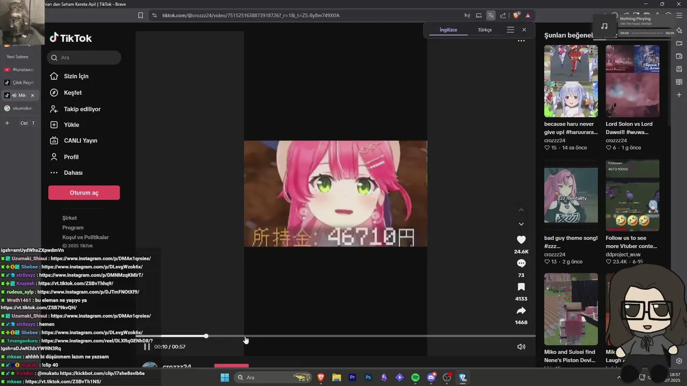
Task: Click the Oturum aç login button
Action: 84,192
